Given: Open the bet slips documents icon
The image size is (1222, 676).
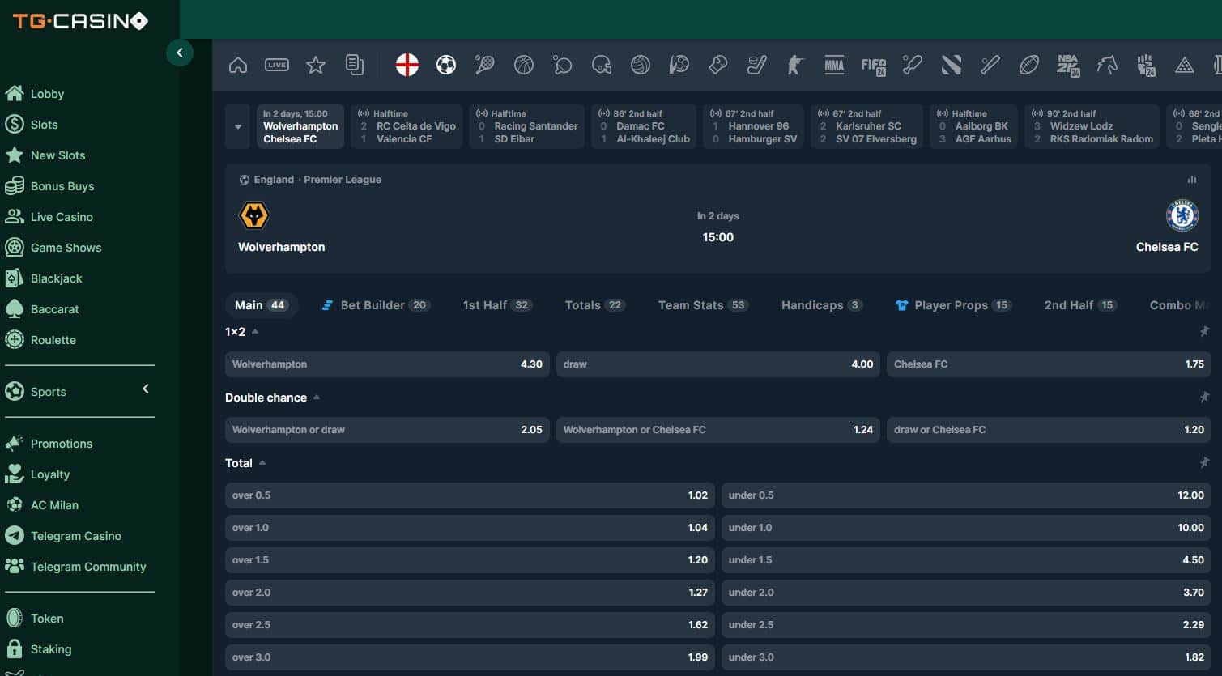Looking at the screenshot, I should click(x=355, y=65).
